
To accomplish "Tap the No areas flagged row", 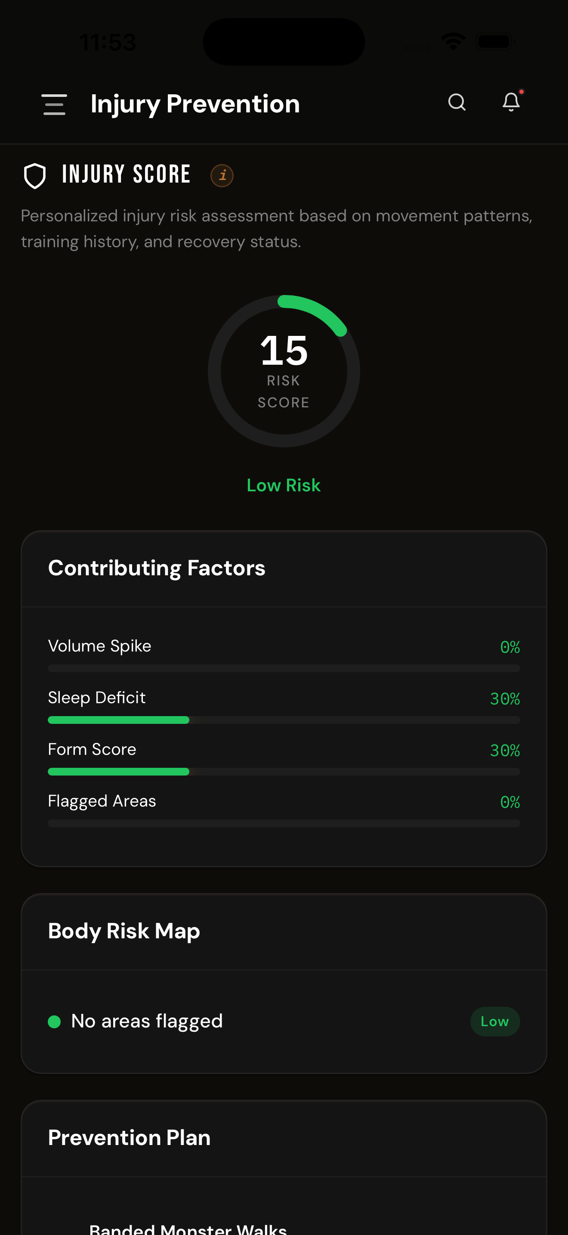I will coord(284,1022).
